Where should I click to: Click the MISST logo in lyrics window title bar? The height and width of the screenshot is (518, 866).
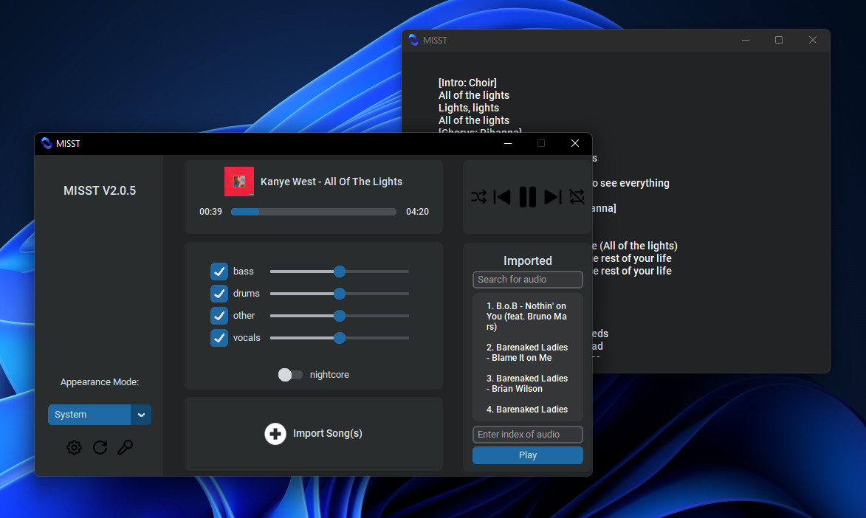click(413, 40)
